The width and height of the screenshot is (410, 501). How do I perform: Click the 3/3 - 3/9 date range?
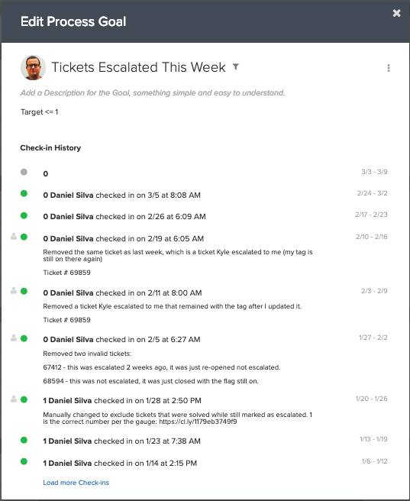point(374,172)
